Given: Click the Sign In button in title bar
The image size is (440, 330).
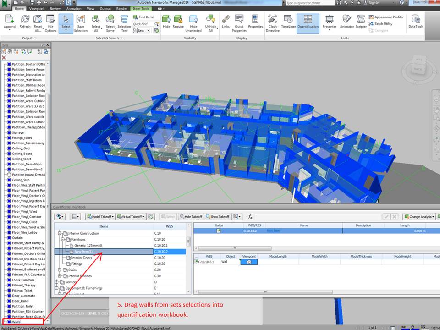Looking at the screenshot, I should (x=371, y=3).
